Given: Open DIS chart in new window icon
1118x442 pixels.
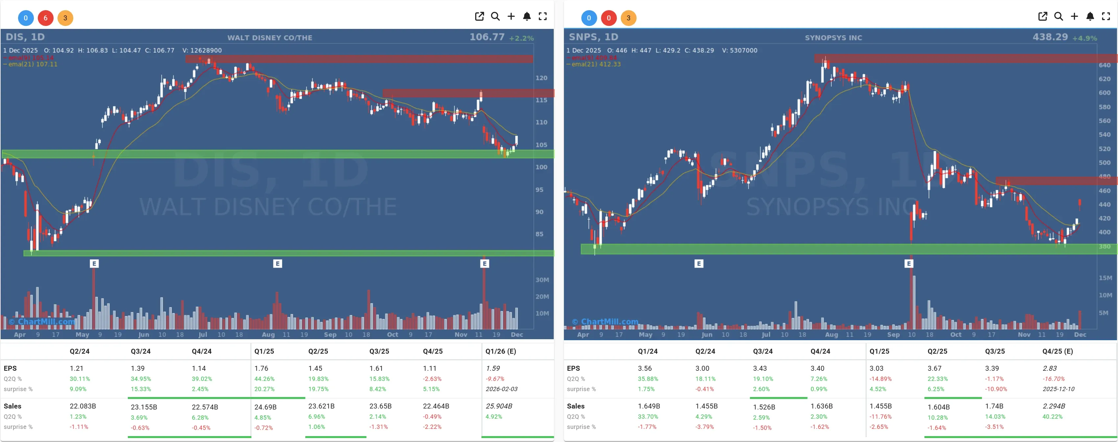Looking at the screenshot, I should pos(479,16).
